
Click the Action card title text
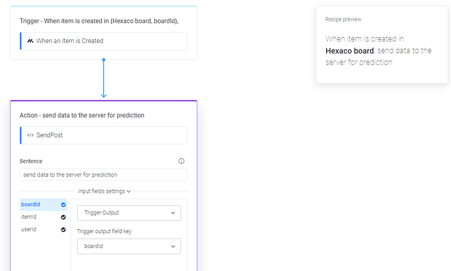[x=82, y=116]
